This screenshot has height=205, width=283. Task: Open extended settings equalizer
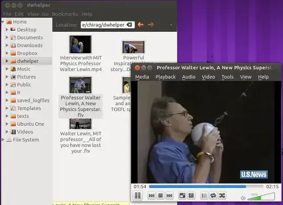[191, 196]
